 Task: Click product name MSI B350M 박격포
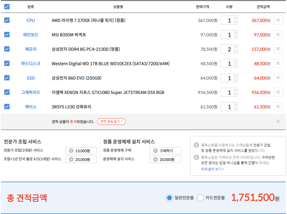[69, 35]
